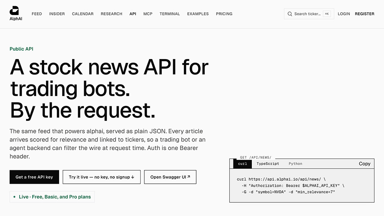Open the Feed nav item
Screen dimensions: 384x216
[37, 14]
